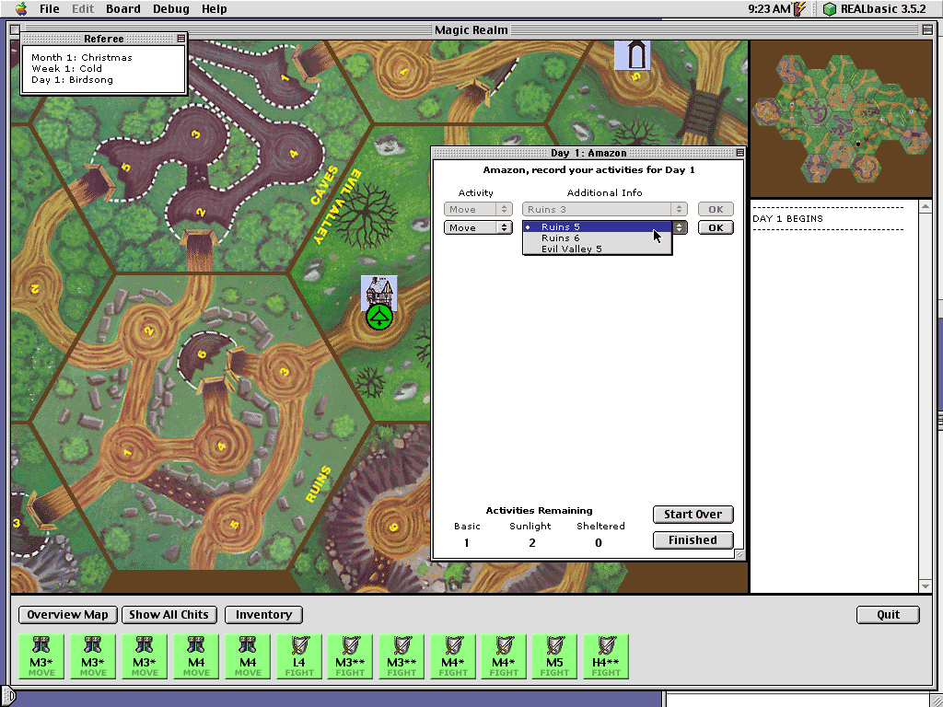Choose Ruins 6 from the dropdown list
This screenshot has height=707, width=943.
[597, 238]
